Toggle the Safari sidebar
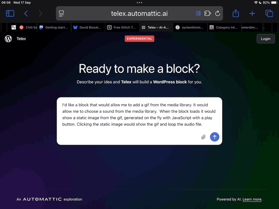Viewport: 279px width, 209px height. 10,13
